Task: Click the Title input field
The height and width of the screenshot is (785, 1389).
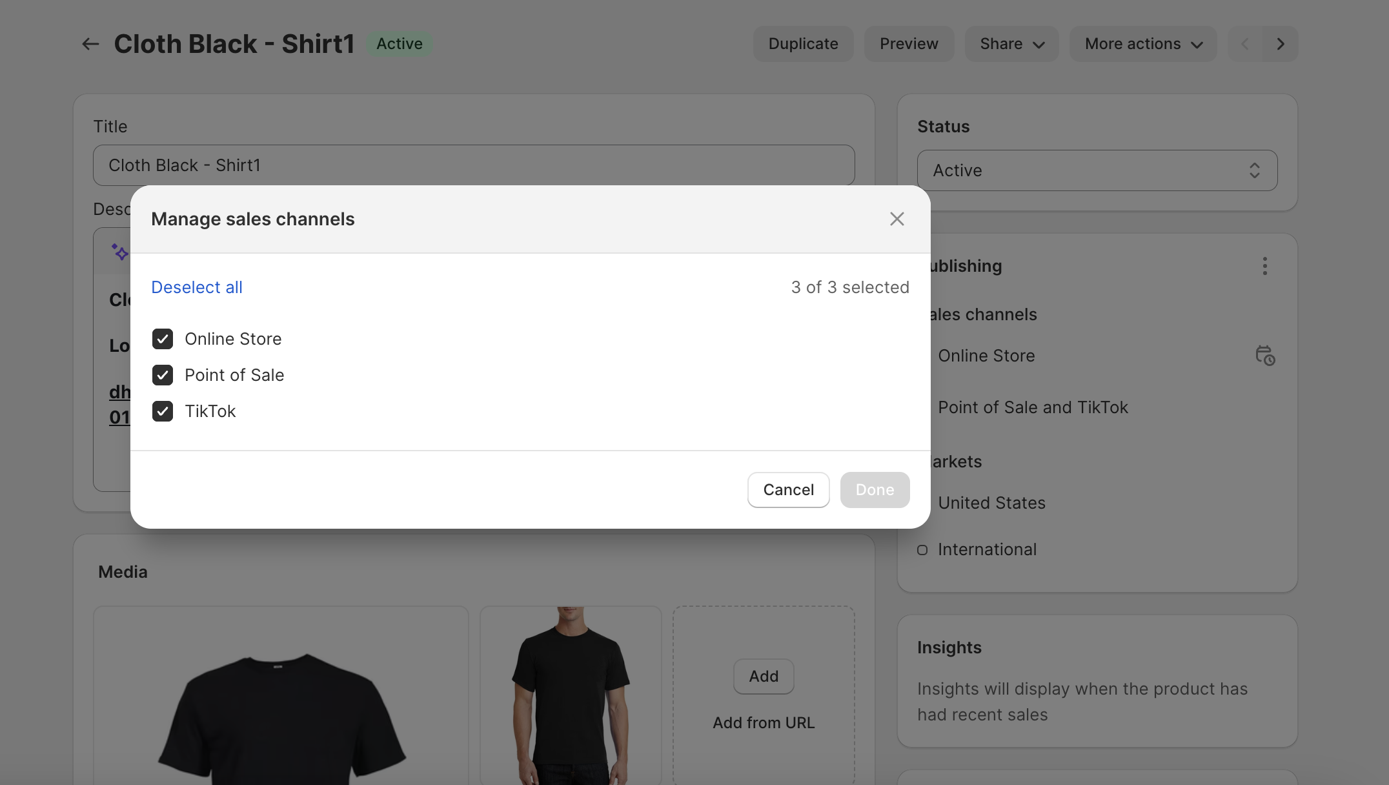Action: [474, 165]
